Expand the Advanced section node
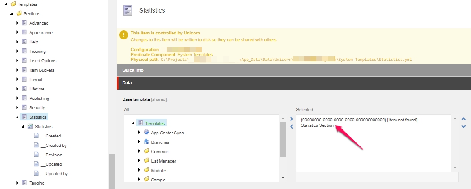 (17, 23)
